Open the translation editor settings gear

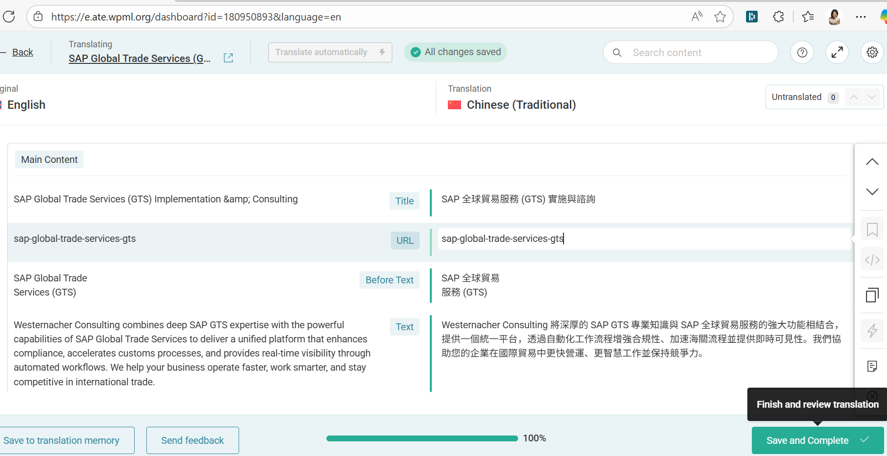point(872,52)
